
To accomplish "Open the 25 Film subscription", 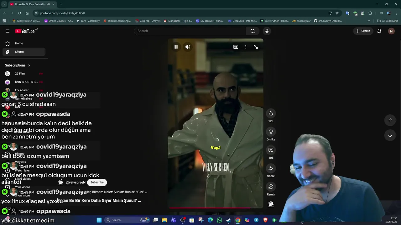I will pyautogui.click(x=24, y=74).
